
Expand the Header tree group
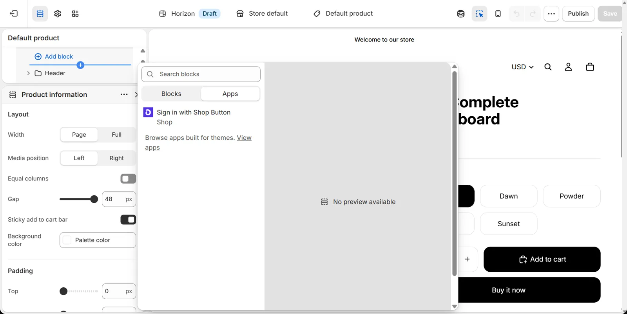pyautogui.click(x=28, y=73)
